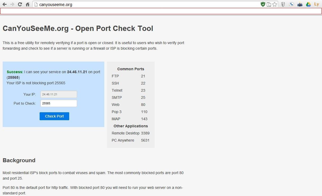This screenshot has height=196, width=322.
Task: Open the gray mask extension
Action: (283, 4)
